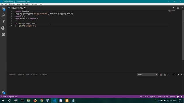
Task: Open the Windows Start menu
Action: coord(3,100)
